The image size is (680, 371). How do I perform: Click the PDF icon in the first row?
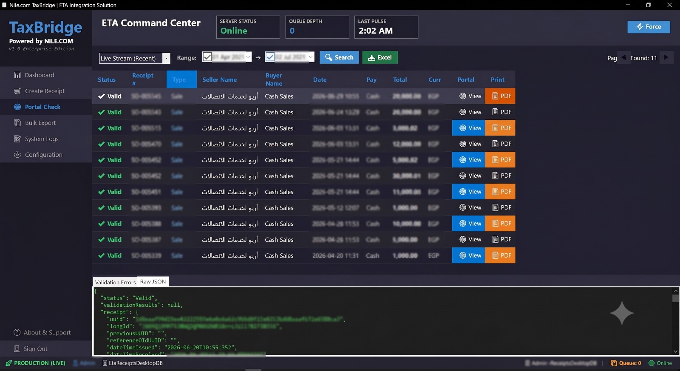coord(495,96)
